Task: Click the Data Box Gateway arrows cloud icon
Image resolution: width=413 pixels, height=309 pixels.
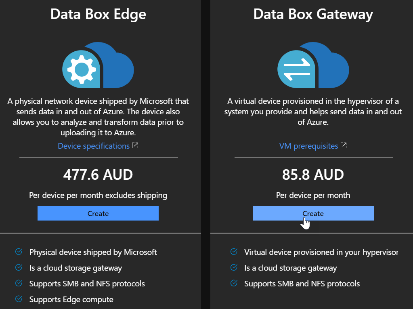Action: pyautogui.click(x=313, y=65)
